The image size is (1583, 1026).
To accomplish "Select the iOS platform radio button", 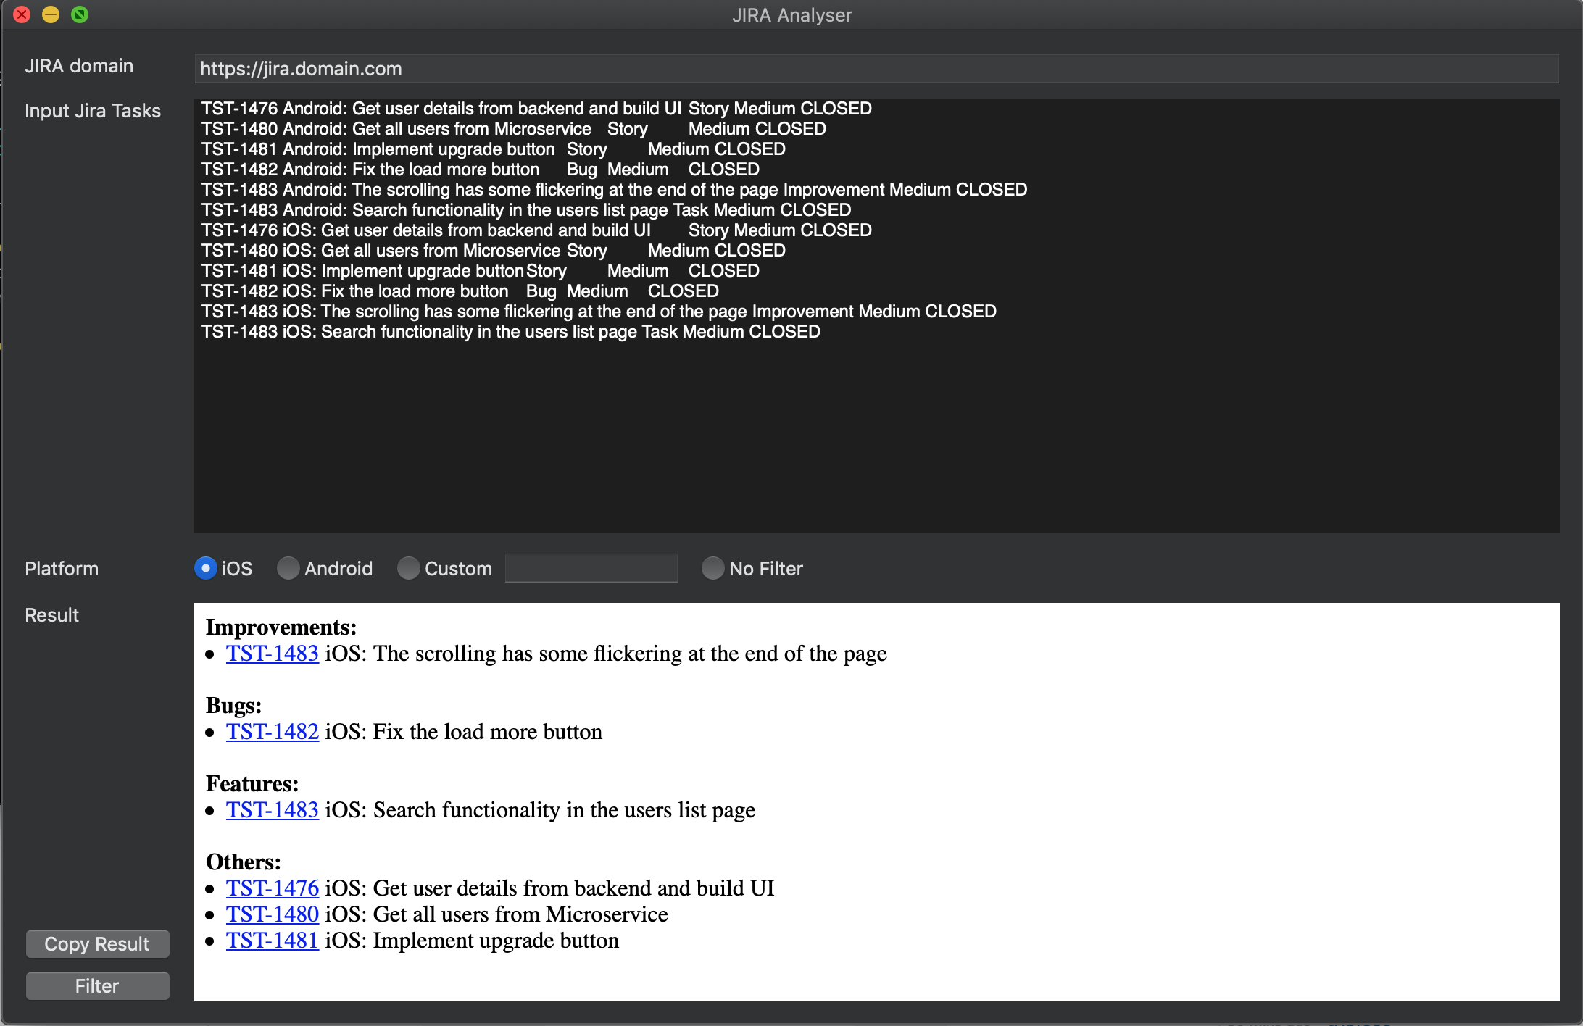I will pos(206,568).
